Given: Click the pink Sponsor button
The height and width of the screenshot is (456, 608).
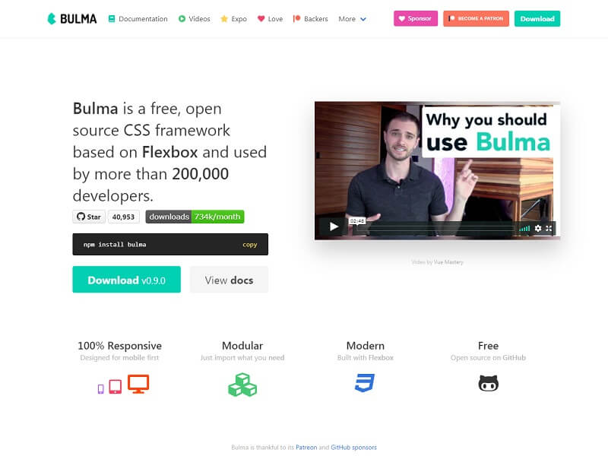Looking at the screenshot, I should click(x=416, y=18).
